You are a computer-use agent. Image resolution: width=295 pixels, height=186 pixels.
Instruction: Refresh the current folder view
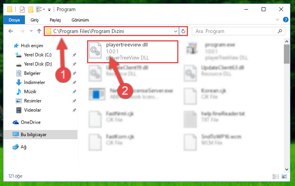[183, 31]
